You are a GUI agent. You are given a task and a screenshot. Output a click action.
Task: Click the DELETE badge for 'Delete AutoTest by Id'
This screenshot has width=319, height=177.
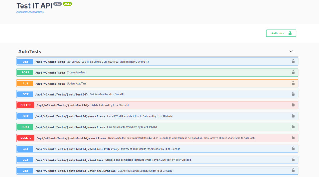click(26, 105)
